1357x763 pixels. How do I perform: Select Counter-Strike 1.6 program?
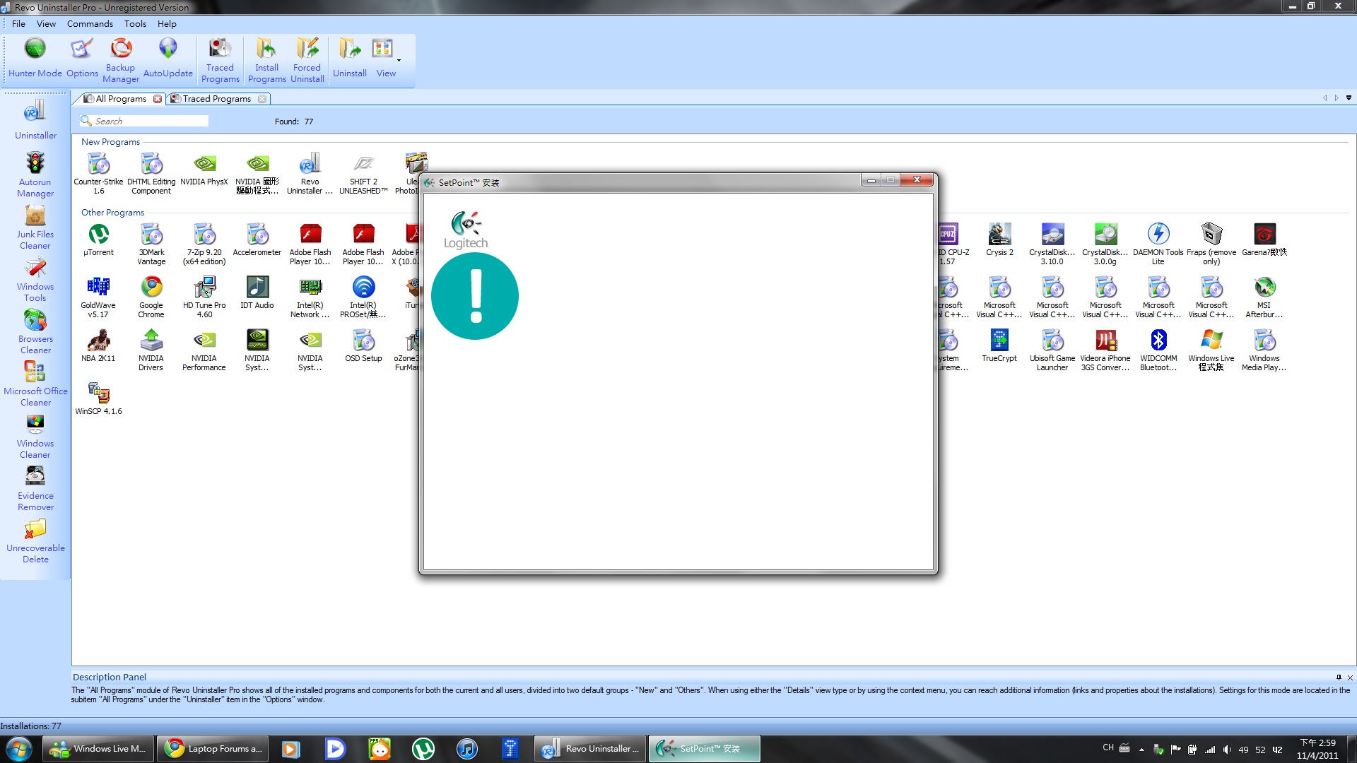pos(98,174)
